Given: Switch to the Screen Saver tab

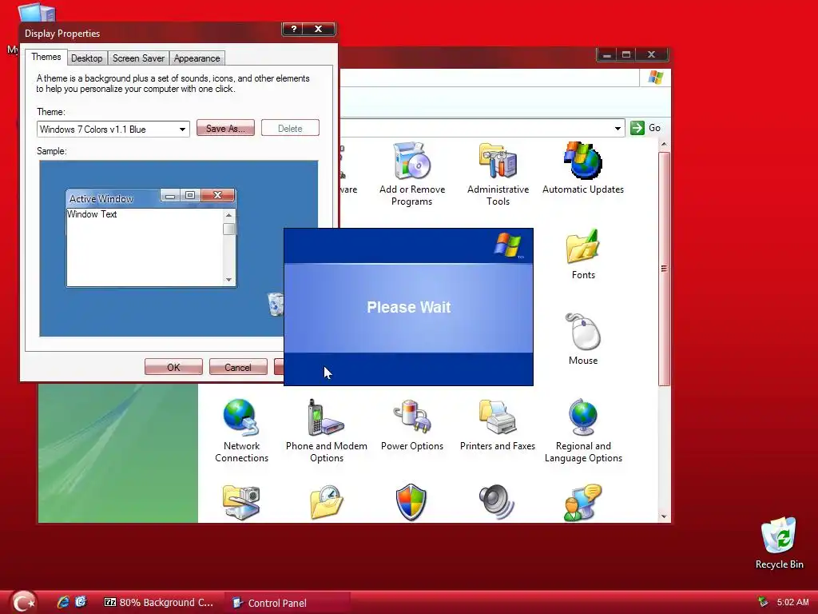Looking at the screenshot, I should tap(138, 58).
